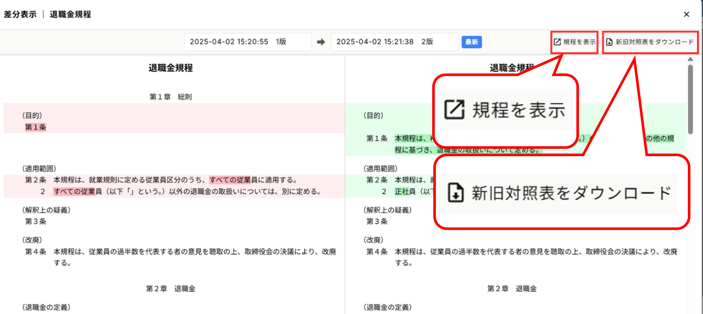Screen dimensions: 703x314
Task: Click 第２章 退職金 heading in right pane
Action: click(x=512, y=288)
